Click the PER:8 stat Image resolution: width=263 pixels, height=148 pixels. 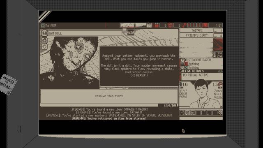point(183,97)
